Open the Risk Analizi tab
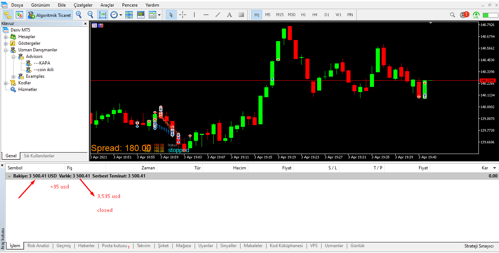The image size is (499, 253). (38, 246)
